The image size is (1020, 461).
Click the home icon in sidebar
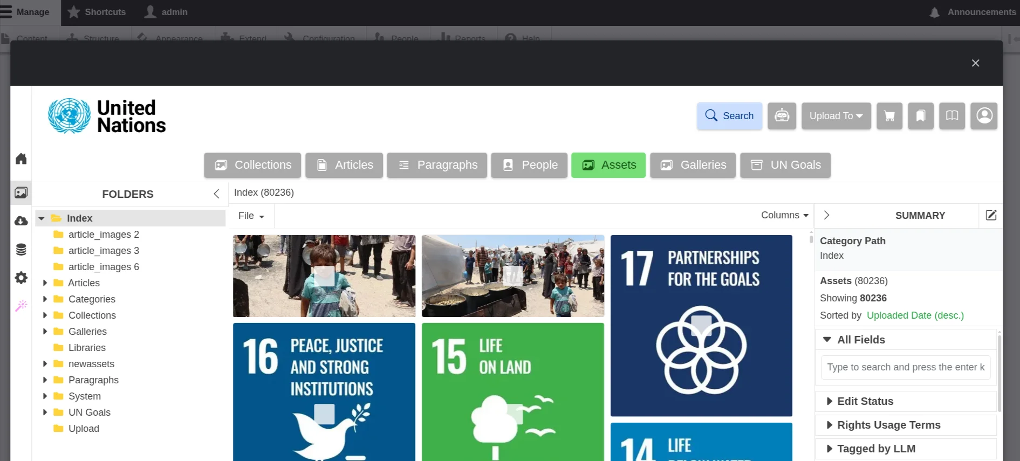point(21,159)
